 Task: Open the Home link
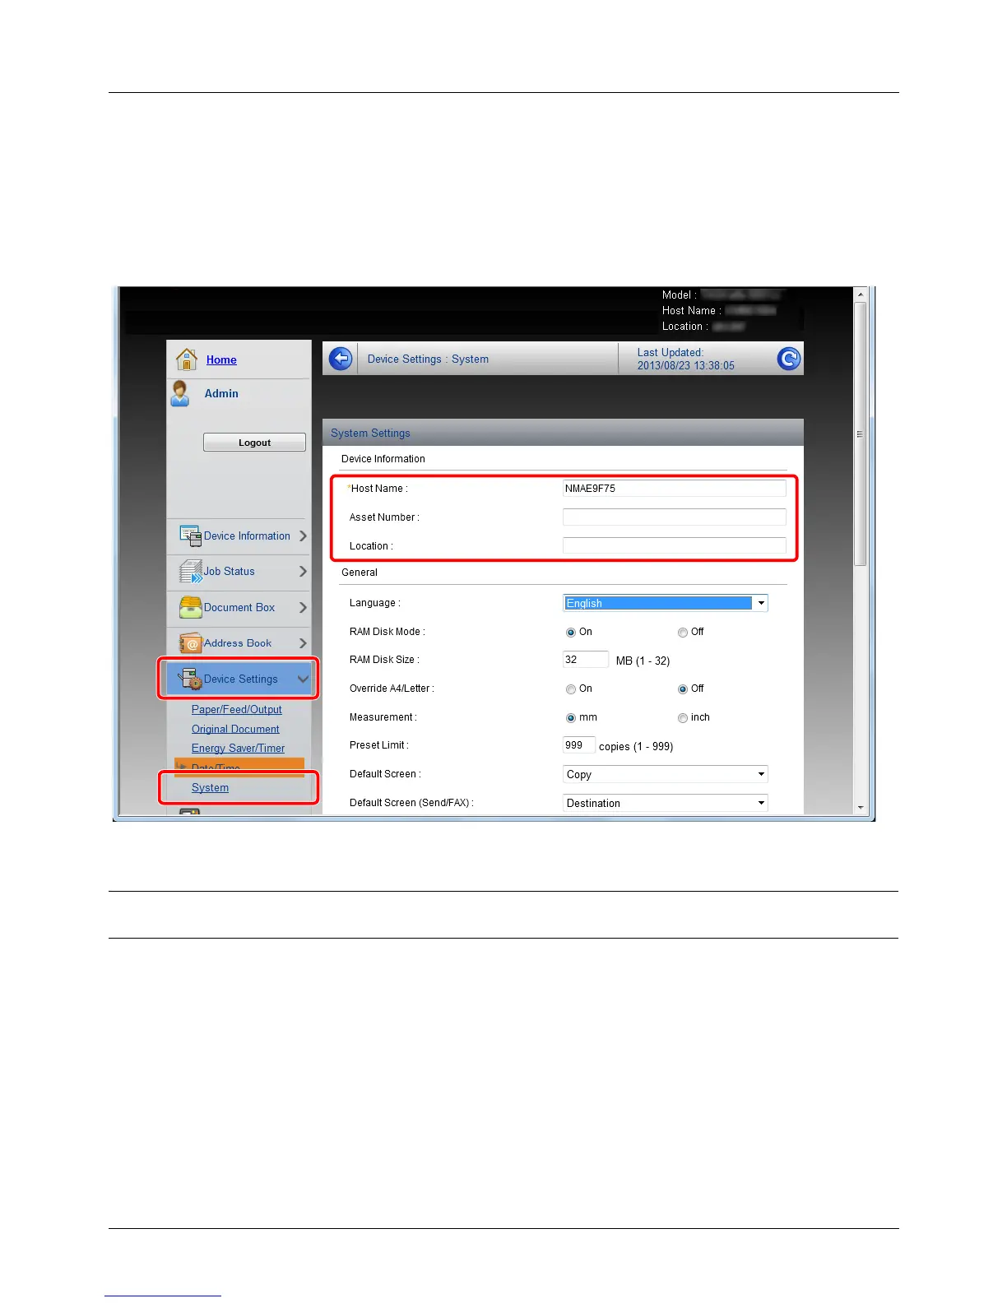coord(221,359)
